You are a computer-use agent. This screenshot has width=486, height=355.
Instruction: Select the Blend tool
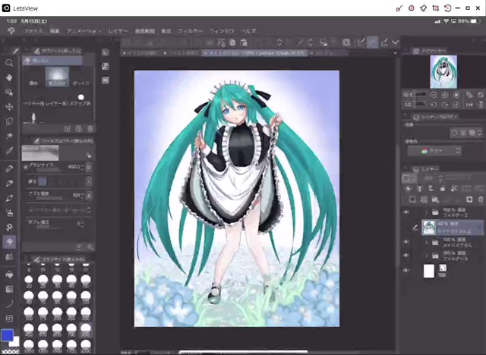tap(9, 256)
